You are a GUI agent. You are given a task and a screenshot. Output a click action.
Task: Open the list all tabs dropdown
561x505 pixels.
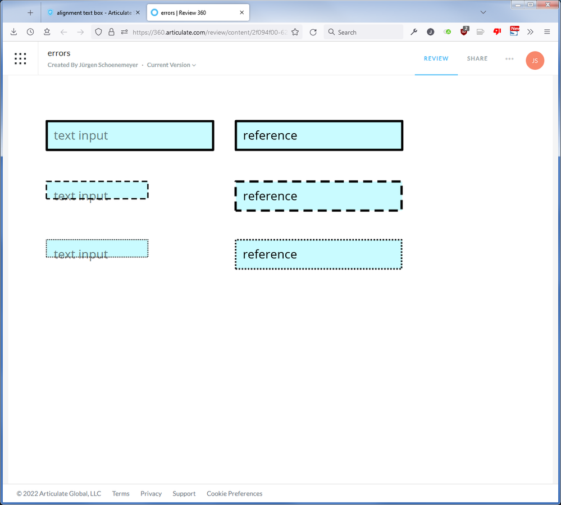[x=483, y=12]
